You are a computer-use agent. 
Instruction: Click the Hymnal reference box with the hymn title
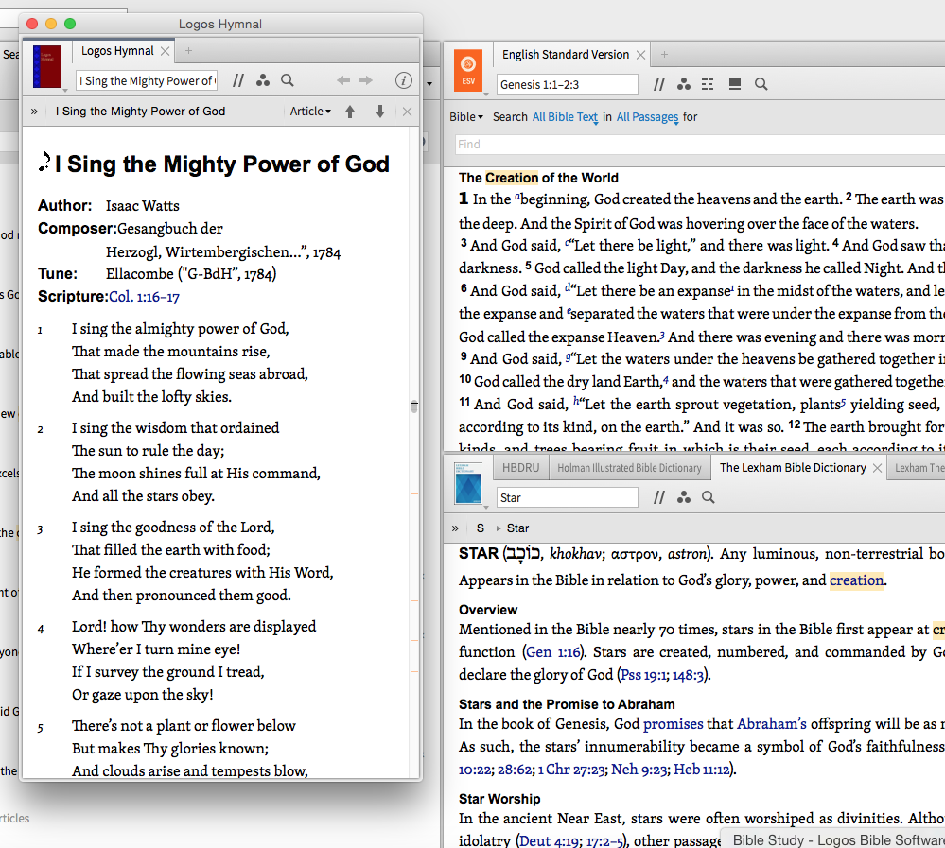point(147,80)
